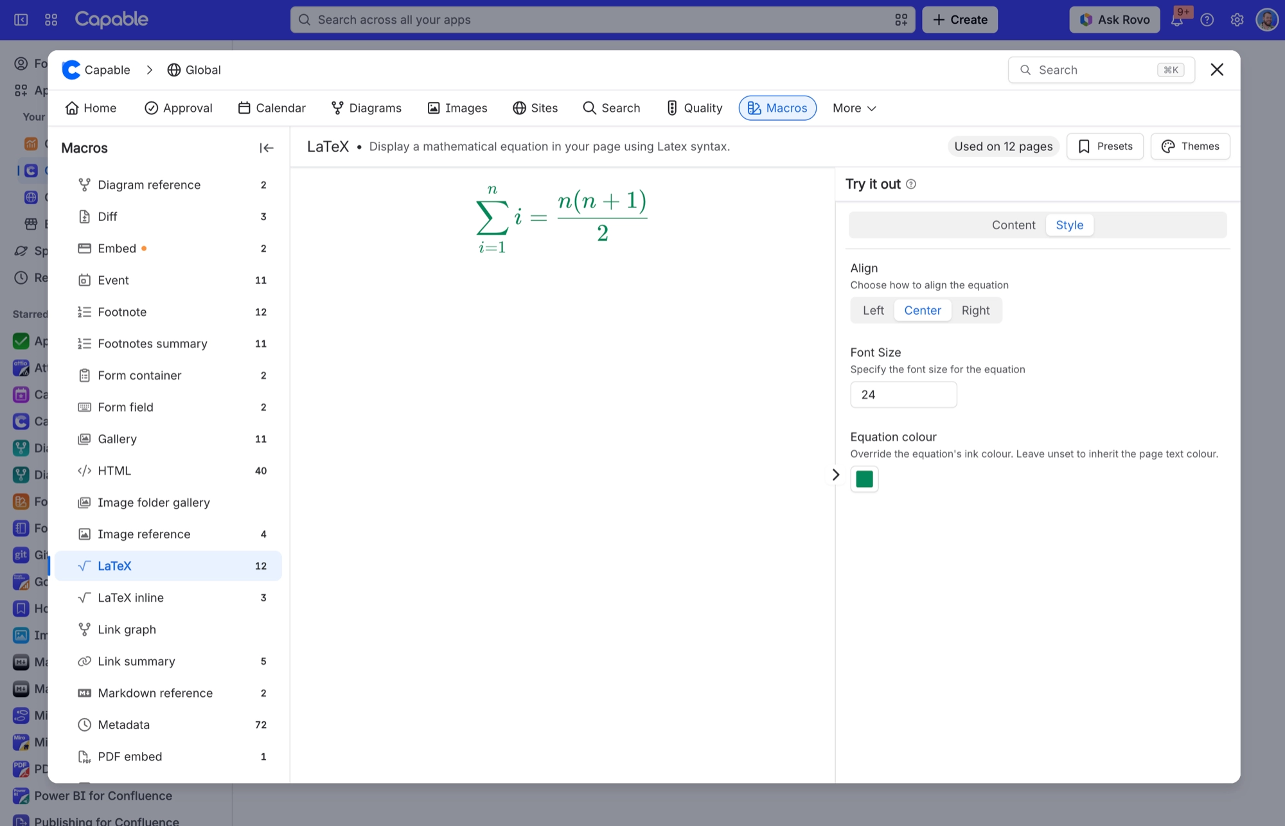Open the settings gear
The height and width of the screenshot is (826, 1285).
1237,20
